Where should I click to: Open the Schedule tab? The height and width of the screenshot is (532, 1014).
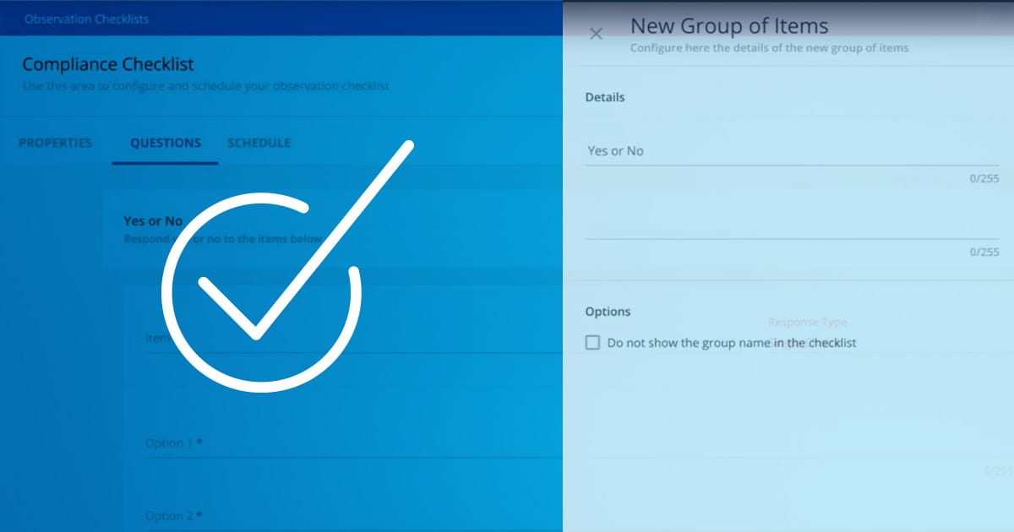click(259, 143)
